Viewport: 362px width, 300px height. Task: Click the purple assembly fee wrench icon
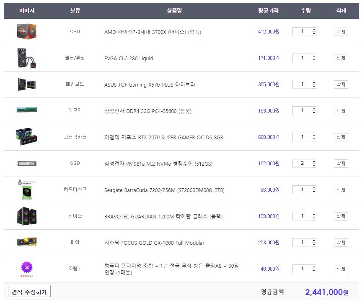[27, 268]
